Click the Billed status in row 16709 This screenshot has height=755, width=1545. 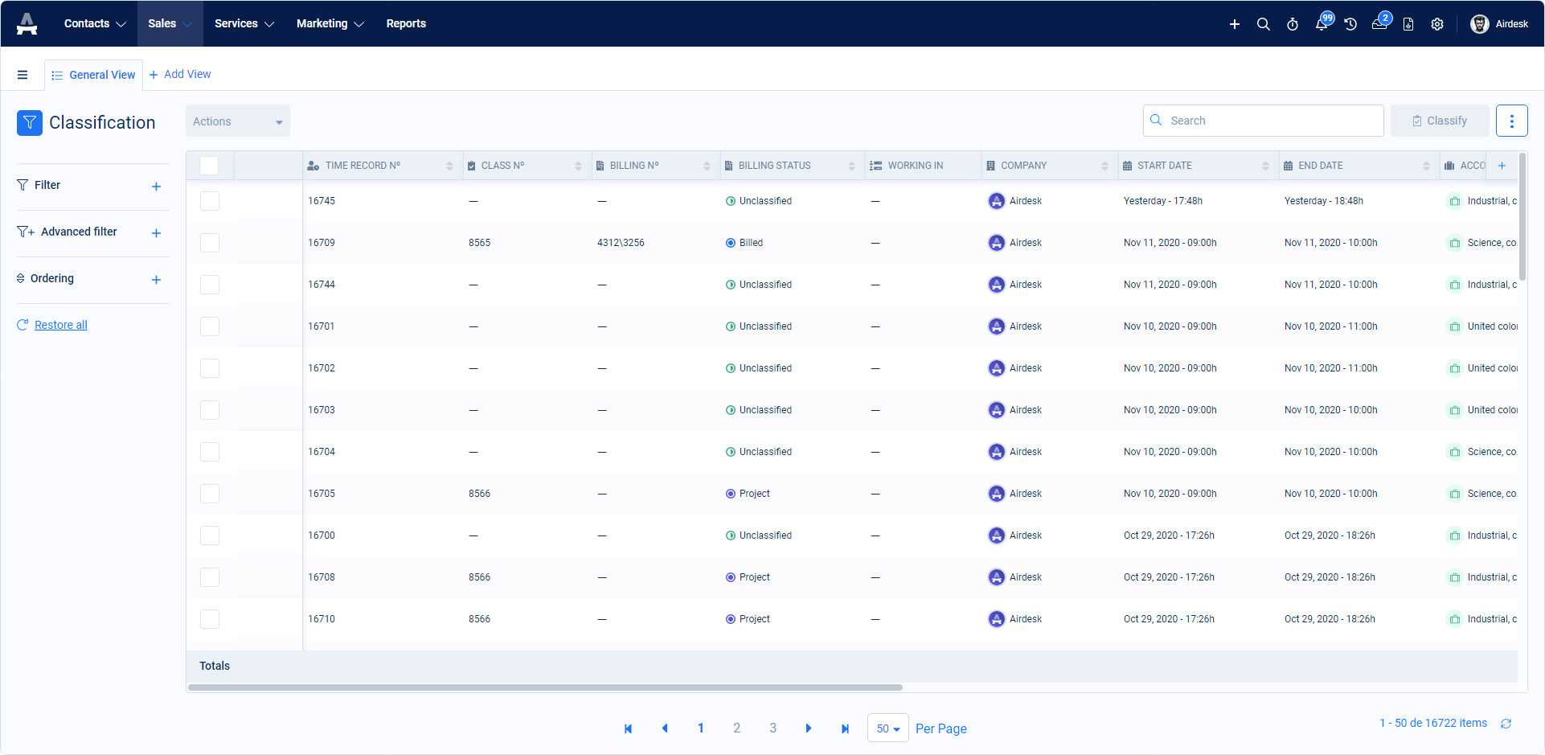coord(744,243)
